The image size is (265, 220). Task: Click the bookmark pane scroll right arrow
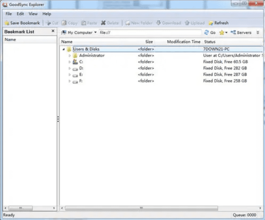pyautogui.click(x=54, y=208)
